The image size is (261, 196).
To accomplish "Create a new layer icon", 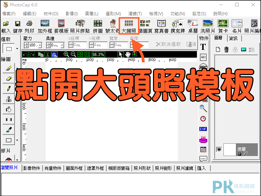I will click(x=218, y=50).
